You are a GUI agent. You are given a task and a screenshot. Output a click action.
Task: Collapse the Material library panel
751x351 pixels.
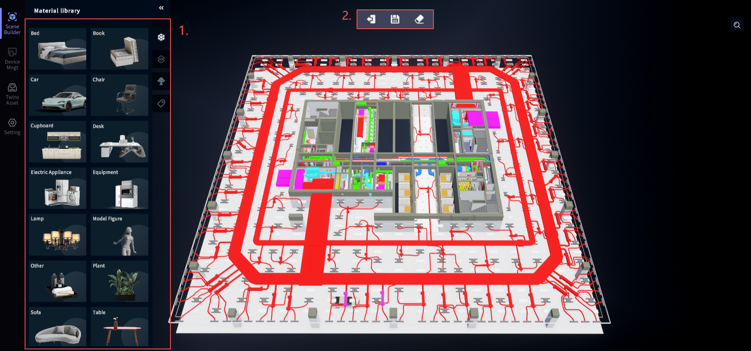click(x=161, y=8)
